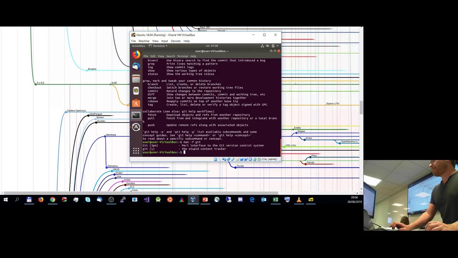Open VirtualBox Machine menu
458x258 pixels.
click(x=144, y=41)
